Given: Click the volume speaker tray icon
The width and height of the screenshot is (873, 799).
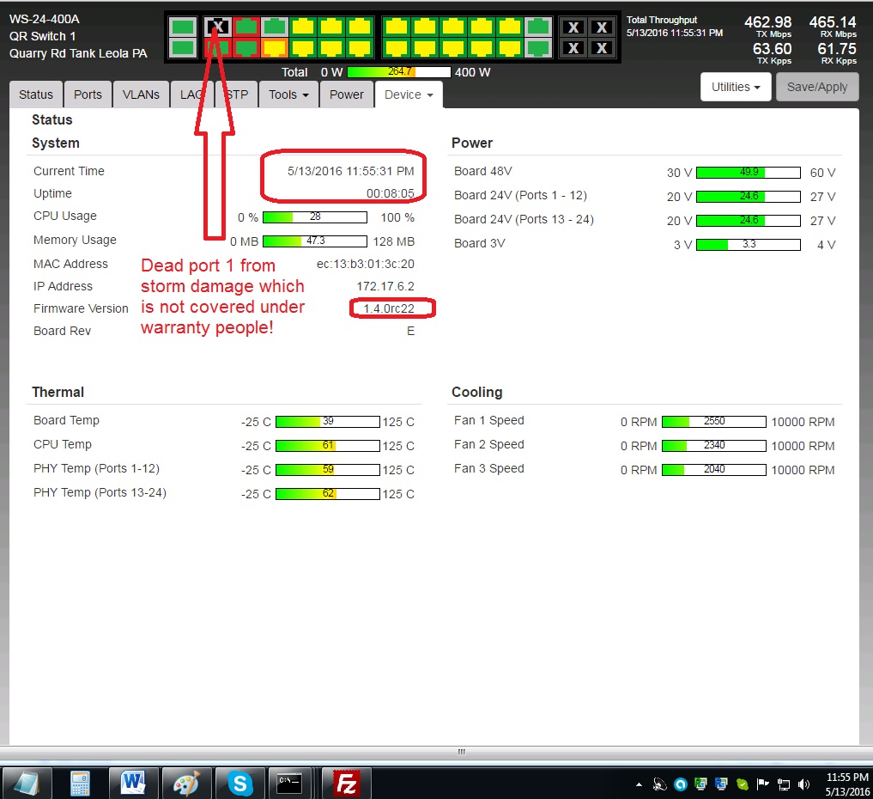Looking at the screenshot, I should pos(803,784).
